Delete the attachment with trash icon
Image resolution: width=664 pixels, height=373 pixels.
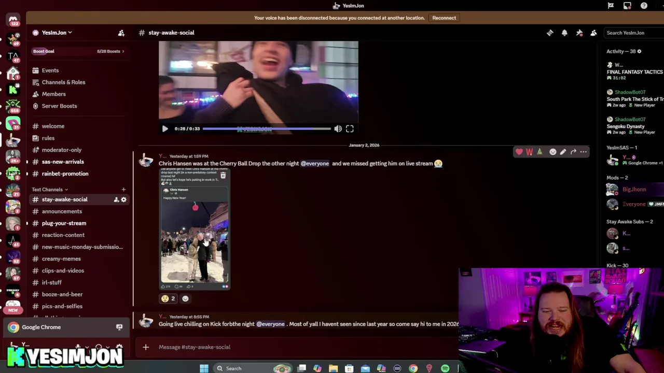(x=223, y=176)
